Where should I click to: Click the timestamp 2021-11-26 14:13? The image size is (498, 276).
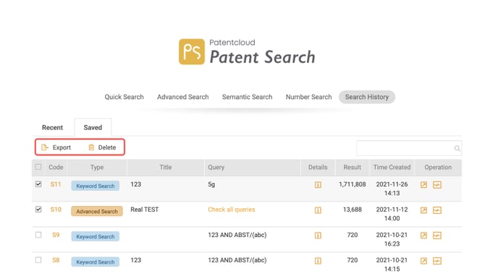click(x=392, y=189)
